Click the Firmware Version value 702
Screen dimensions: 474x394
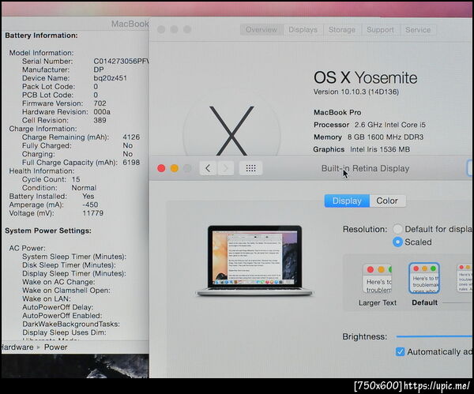pyautogui.click(x=100, y=103)
